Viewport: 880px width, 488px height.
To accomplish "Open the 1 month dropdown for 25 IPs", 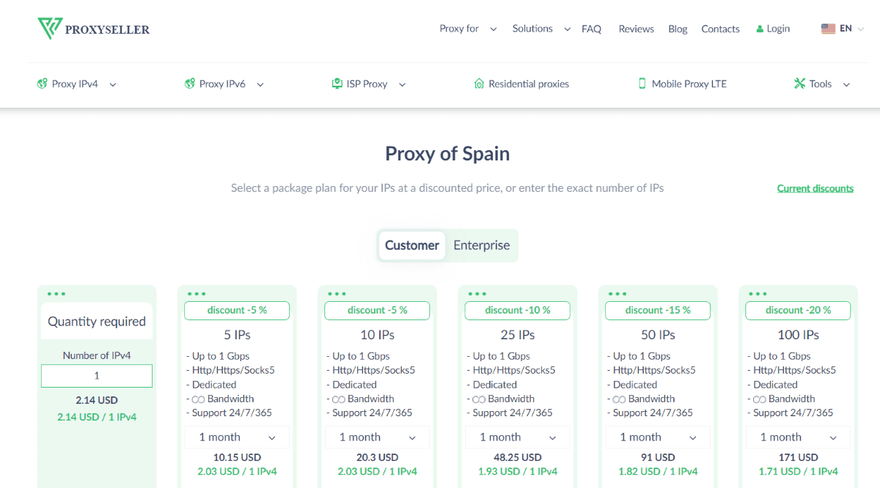I will coord(518,437).
